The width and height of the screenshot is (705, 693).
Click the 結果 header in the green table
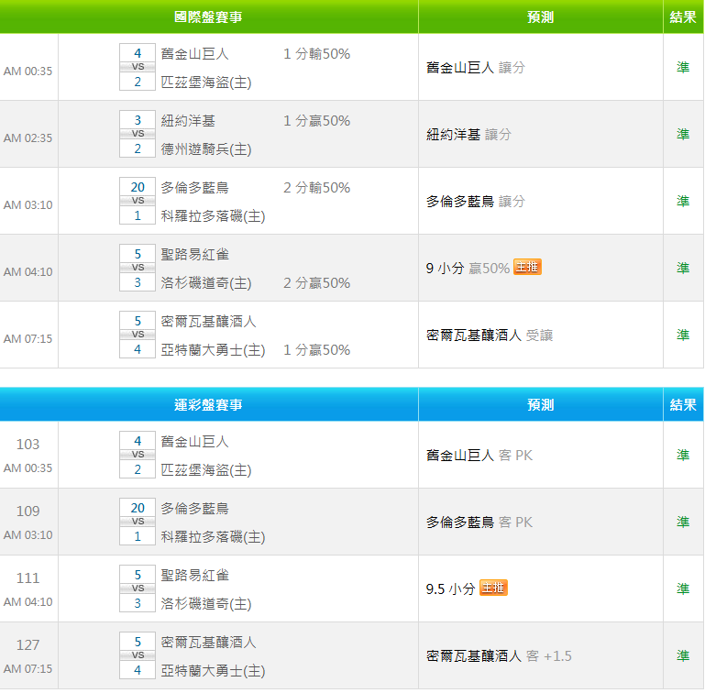click(683, 17)
